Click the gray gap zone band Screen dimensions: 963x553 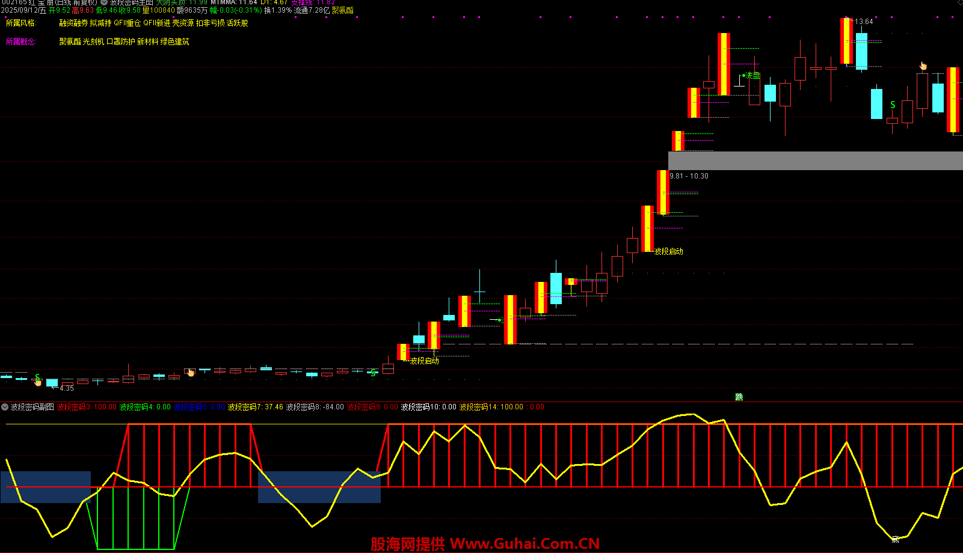point(816,160)
